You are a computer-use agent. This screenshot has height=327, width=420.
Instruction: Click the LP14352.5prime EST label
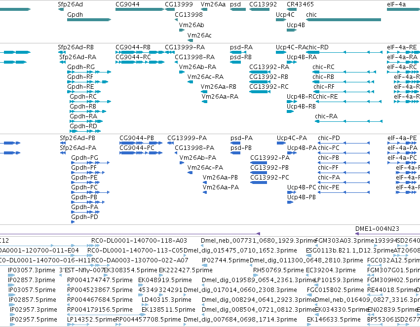[x=91, y=320]
